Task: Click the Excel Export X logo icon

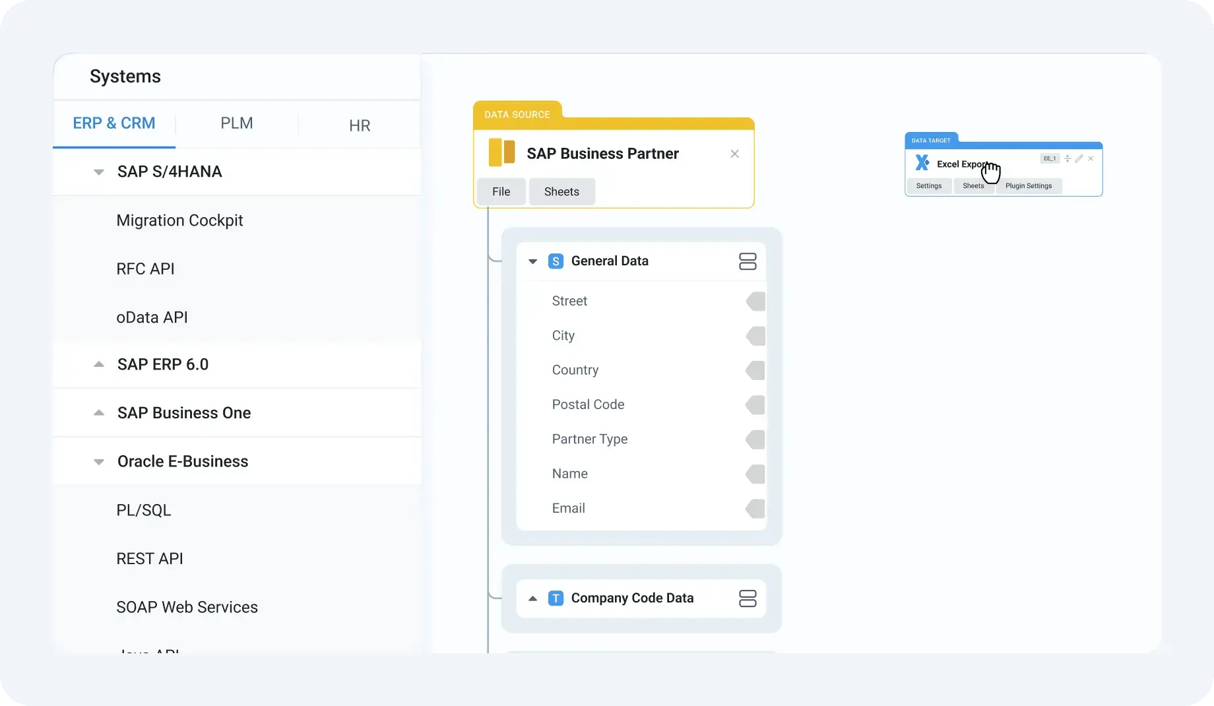Action: coord(922,163)
